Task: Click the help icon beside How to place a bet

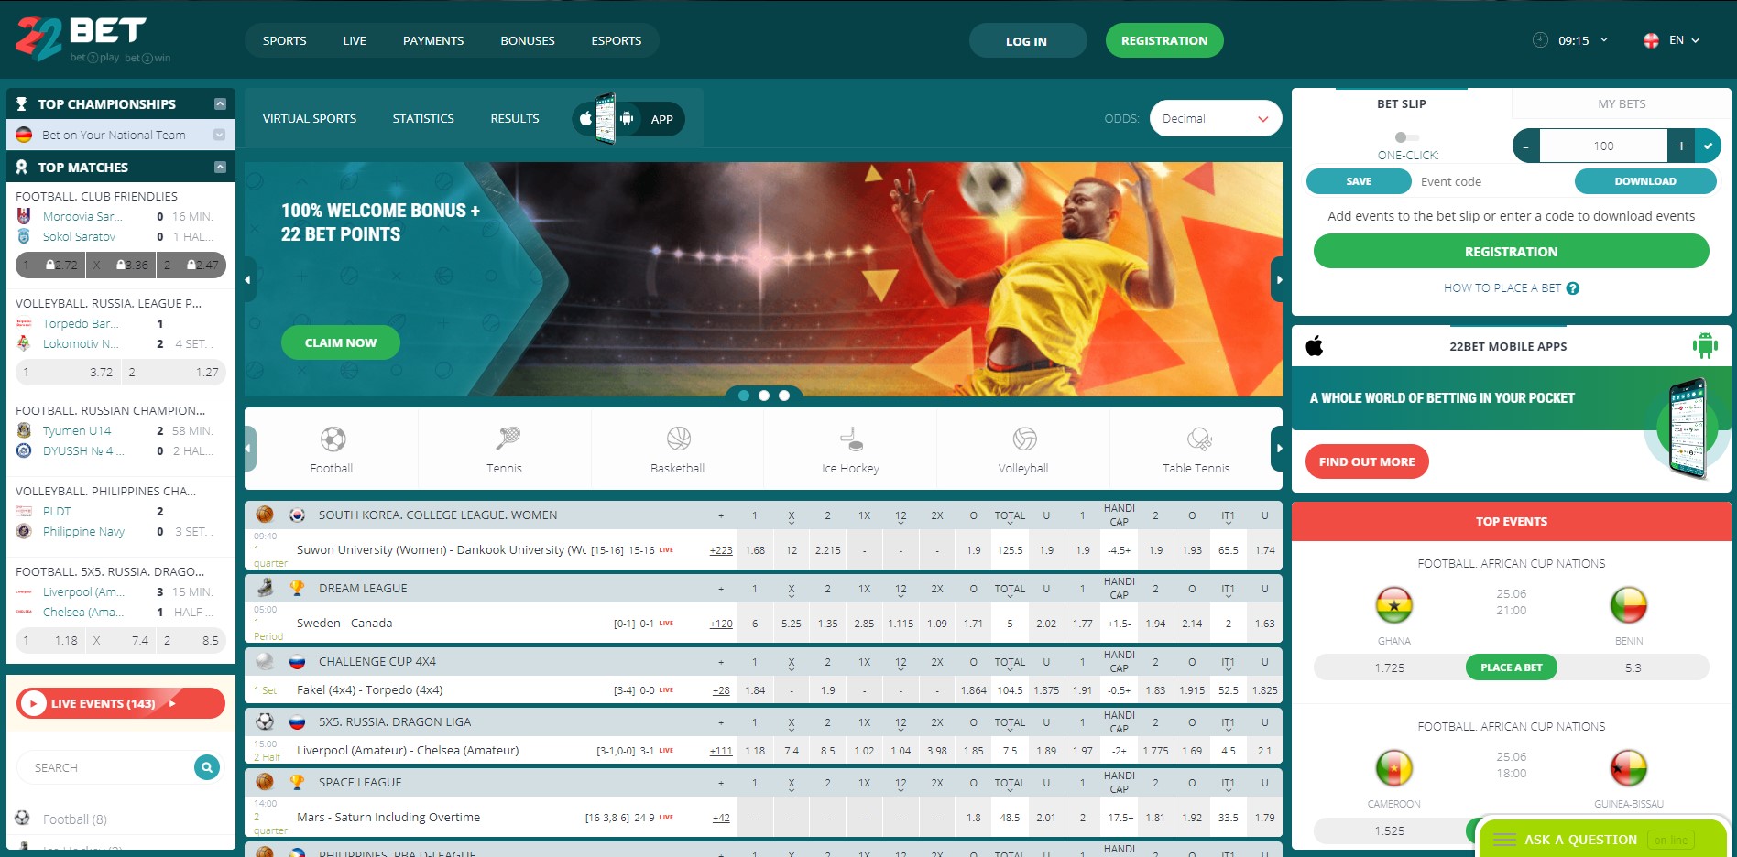Action: pyautogui.click(x=1573, y=288)
